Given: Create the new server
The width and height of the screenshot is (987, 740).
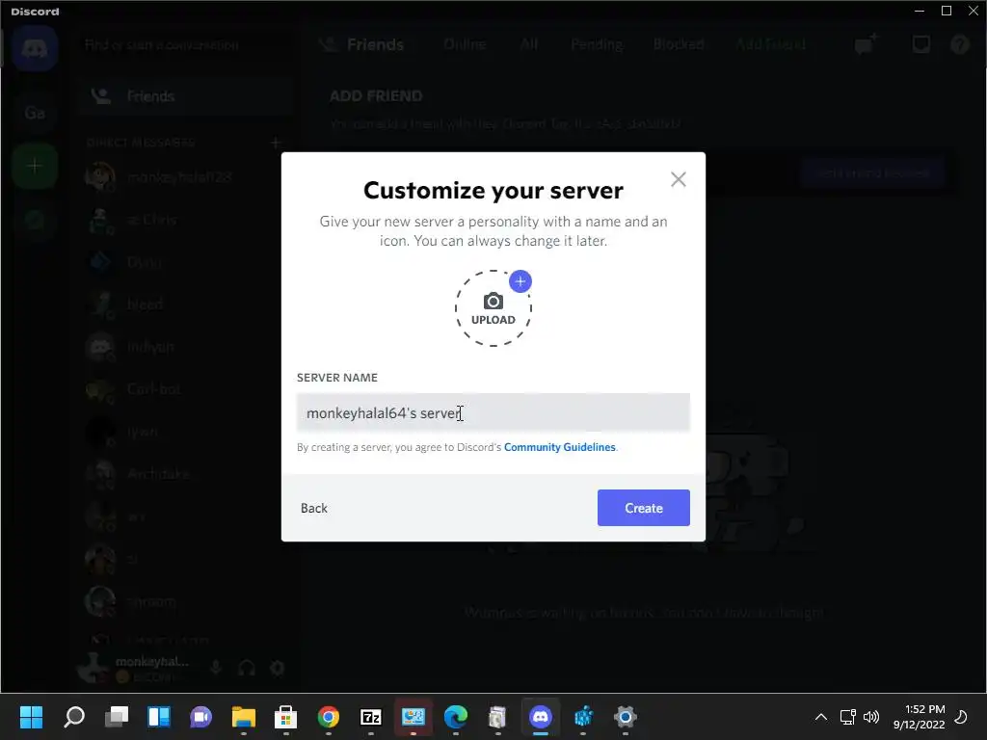Looking at the screenshot, I should pyautogui.click(x=643, y=508).
